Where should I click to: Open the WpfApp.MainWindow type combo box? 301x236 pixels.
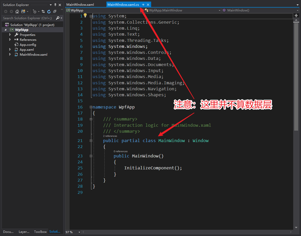pos(182,10)
